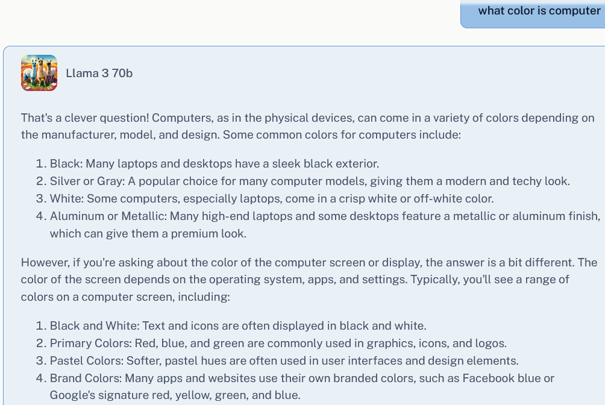The width and height of the screenshot is (605, 405).
Task: Click the line 'Google's signature red, yellow, green, and blue.'
Action: tap(175, 395)
